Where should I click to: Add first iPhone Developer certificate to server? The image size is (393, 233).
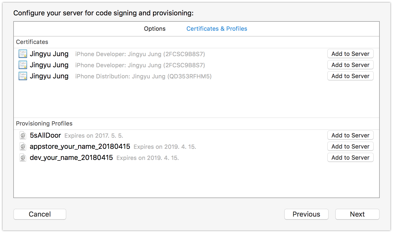(x=350, y=54)
